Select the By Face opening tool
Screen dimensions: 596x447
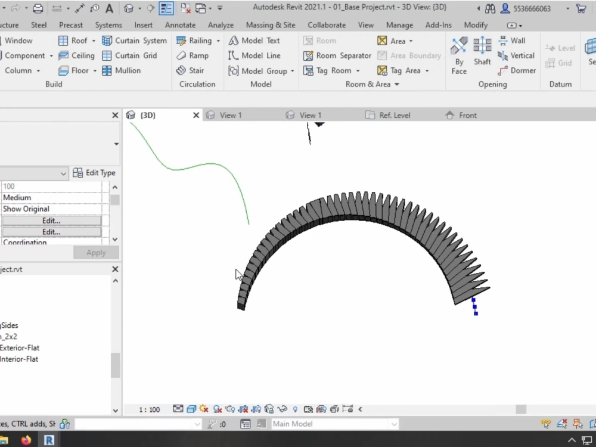tap(459, 56)
